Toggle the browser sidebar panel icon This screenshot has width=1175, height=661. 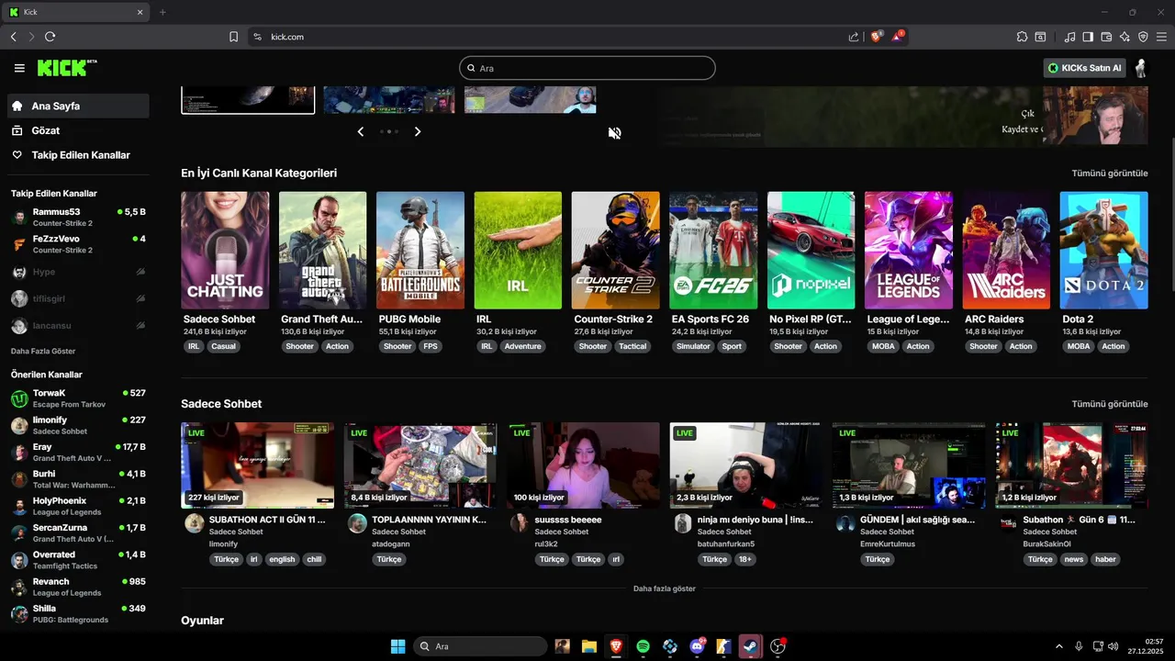point(1088,37)
